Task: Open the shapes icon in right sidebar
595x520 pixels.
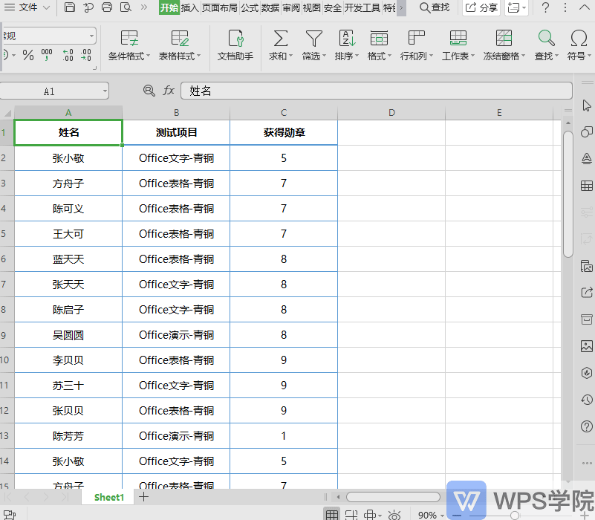Action: [x=587, y=131]
